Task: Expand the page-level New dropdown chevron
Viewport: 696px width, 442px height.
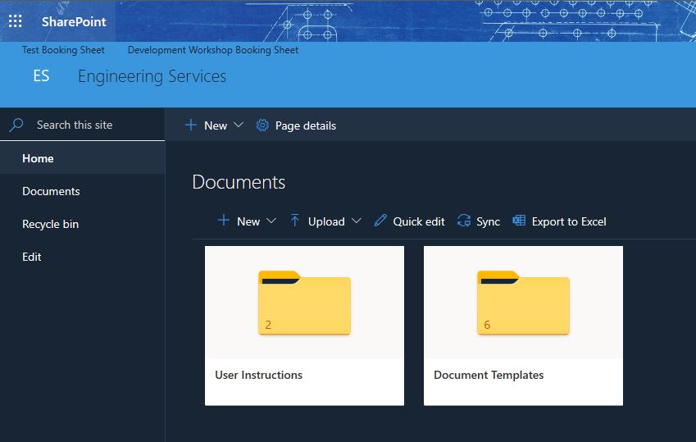Action: 239,125
